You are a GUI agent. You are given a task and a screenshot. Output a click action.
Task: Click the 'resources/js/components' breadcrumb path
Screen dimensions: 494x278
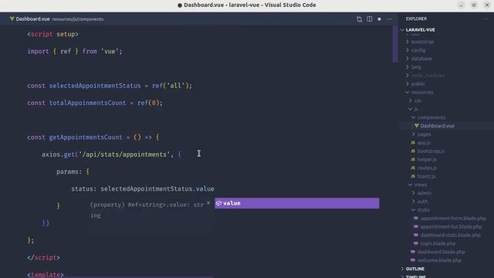tap(78, 19)
